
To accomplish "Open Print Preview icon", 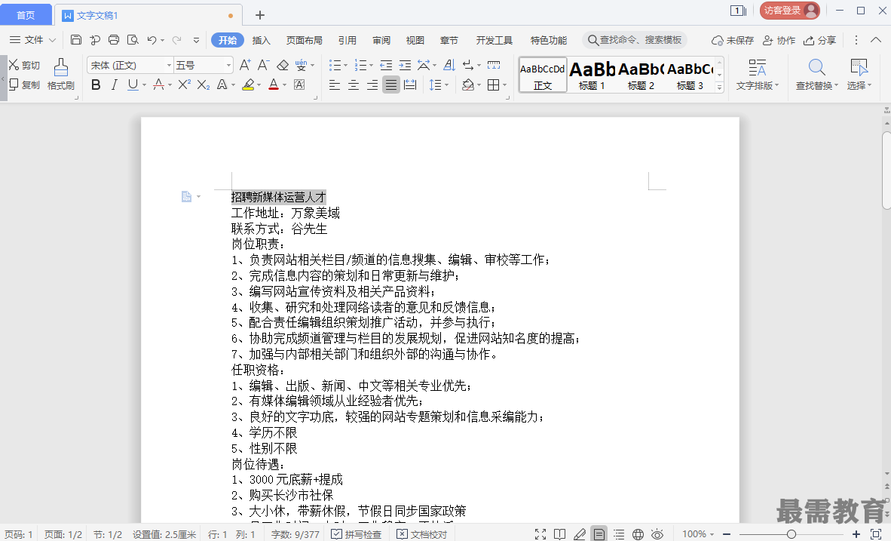I will pyautogui.click(x=133, y=40).
